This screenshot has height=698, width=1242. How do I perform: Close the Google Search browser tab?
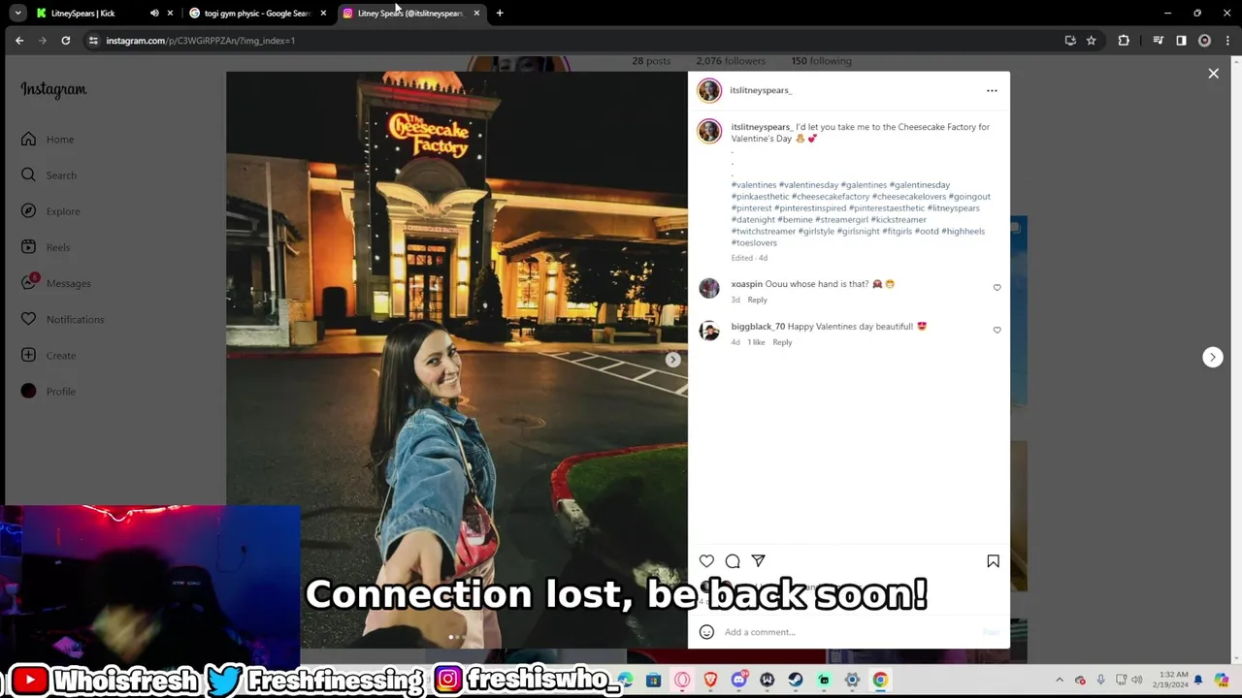click(323, 14)
